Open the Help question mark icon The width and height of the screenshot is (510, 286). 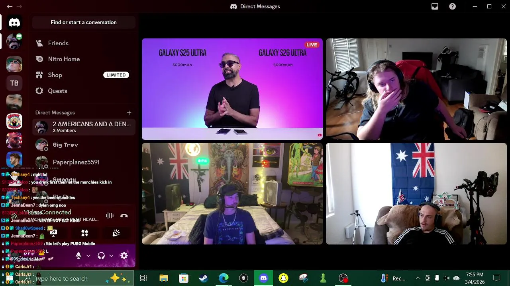point(453,6)
